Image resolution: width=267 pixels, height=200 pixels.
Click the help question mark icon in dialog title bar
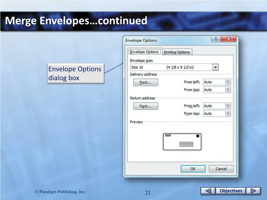coord(216,39)
